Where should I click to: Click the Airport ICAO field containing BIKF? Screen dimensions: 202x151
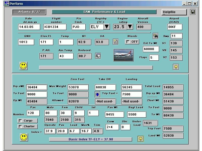[175, 27]
